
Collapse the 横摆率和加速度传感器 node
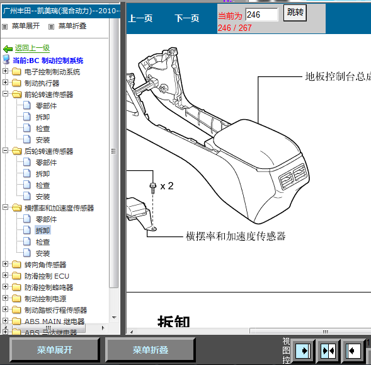[x=5, y=207]
